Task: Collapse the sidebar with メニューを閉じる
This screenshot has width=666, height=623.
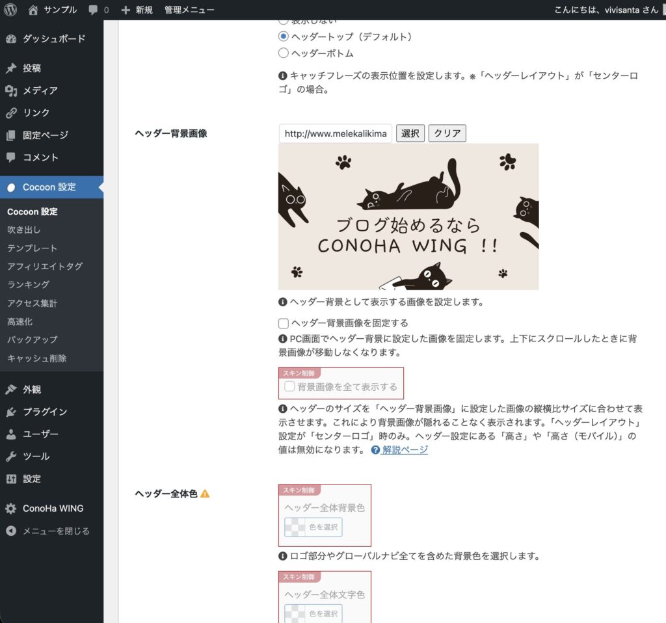Action: point(48,531)
